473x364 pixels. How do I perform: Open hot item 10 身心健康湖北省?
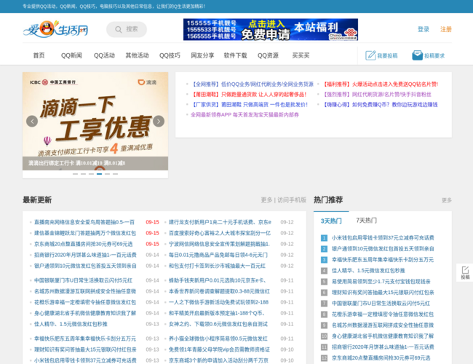click(x=383, y=336)
